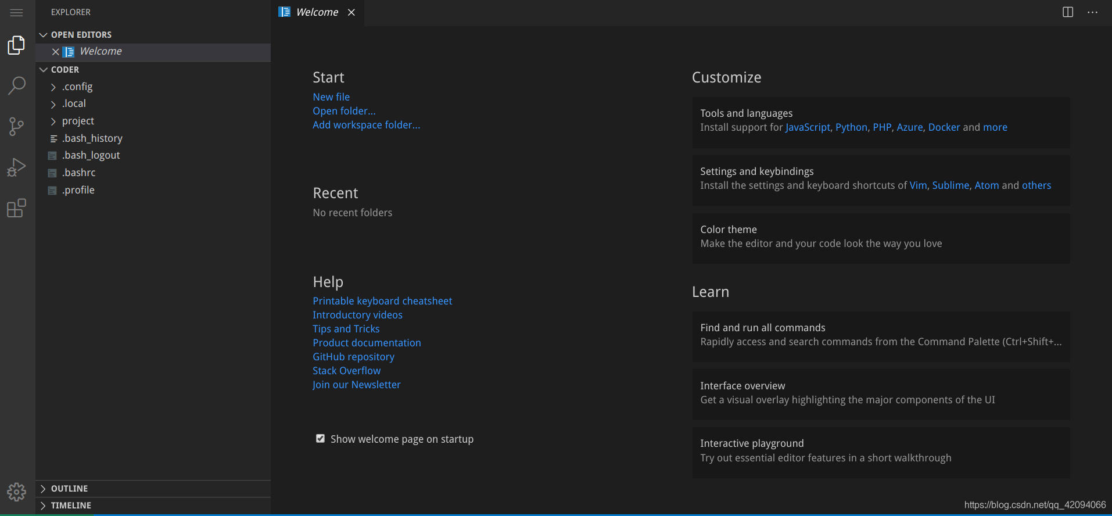Open the Run and Debug view icon
Screen dimensions: 1112x516
tap(17, 167)
